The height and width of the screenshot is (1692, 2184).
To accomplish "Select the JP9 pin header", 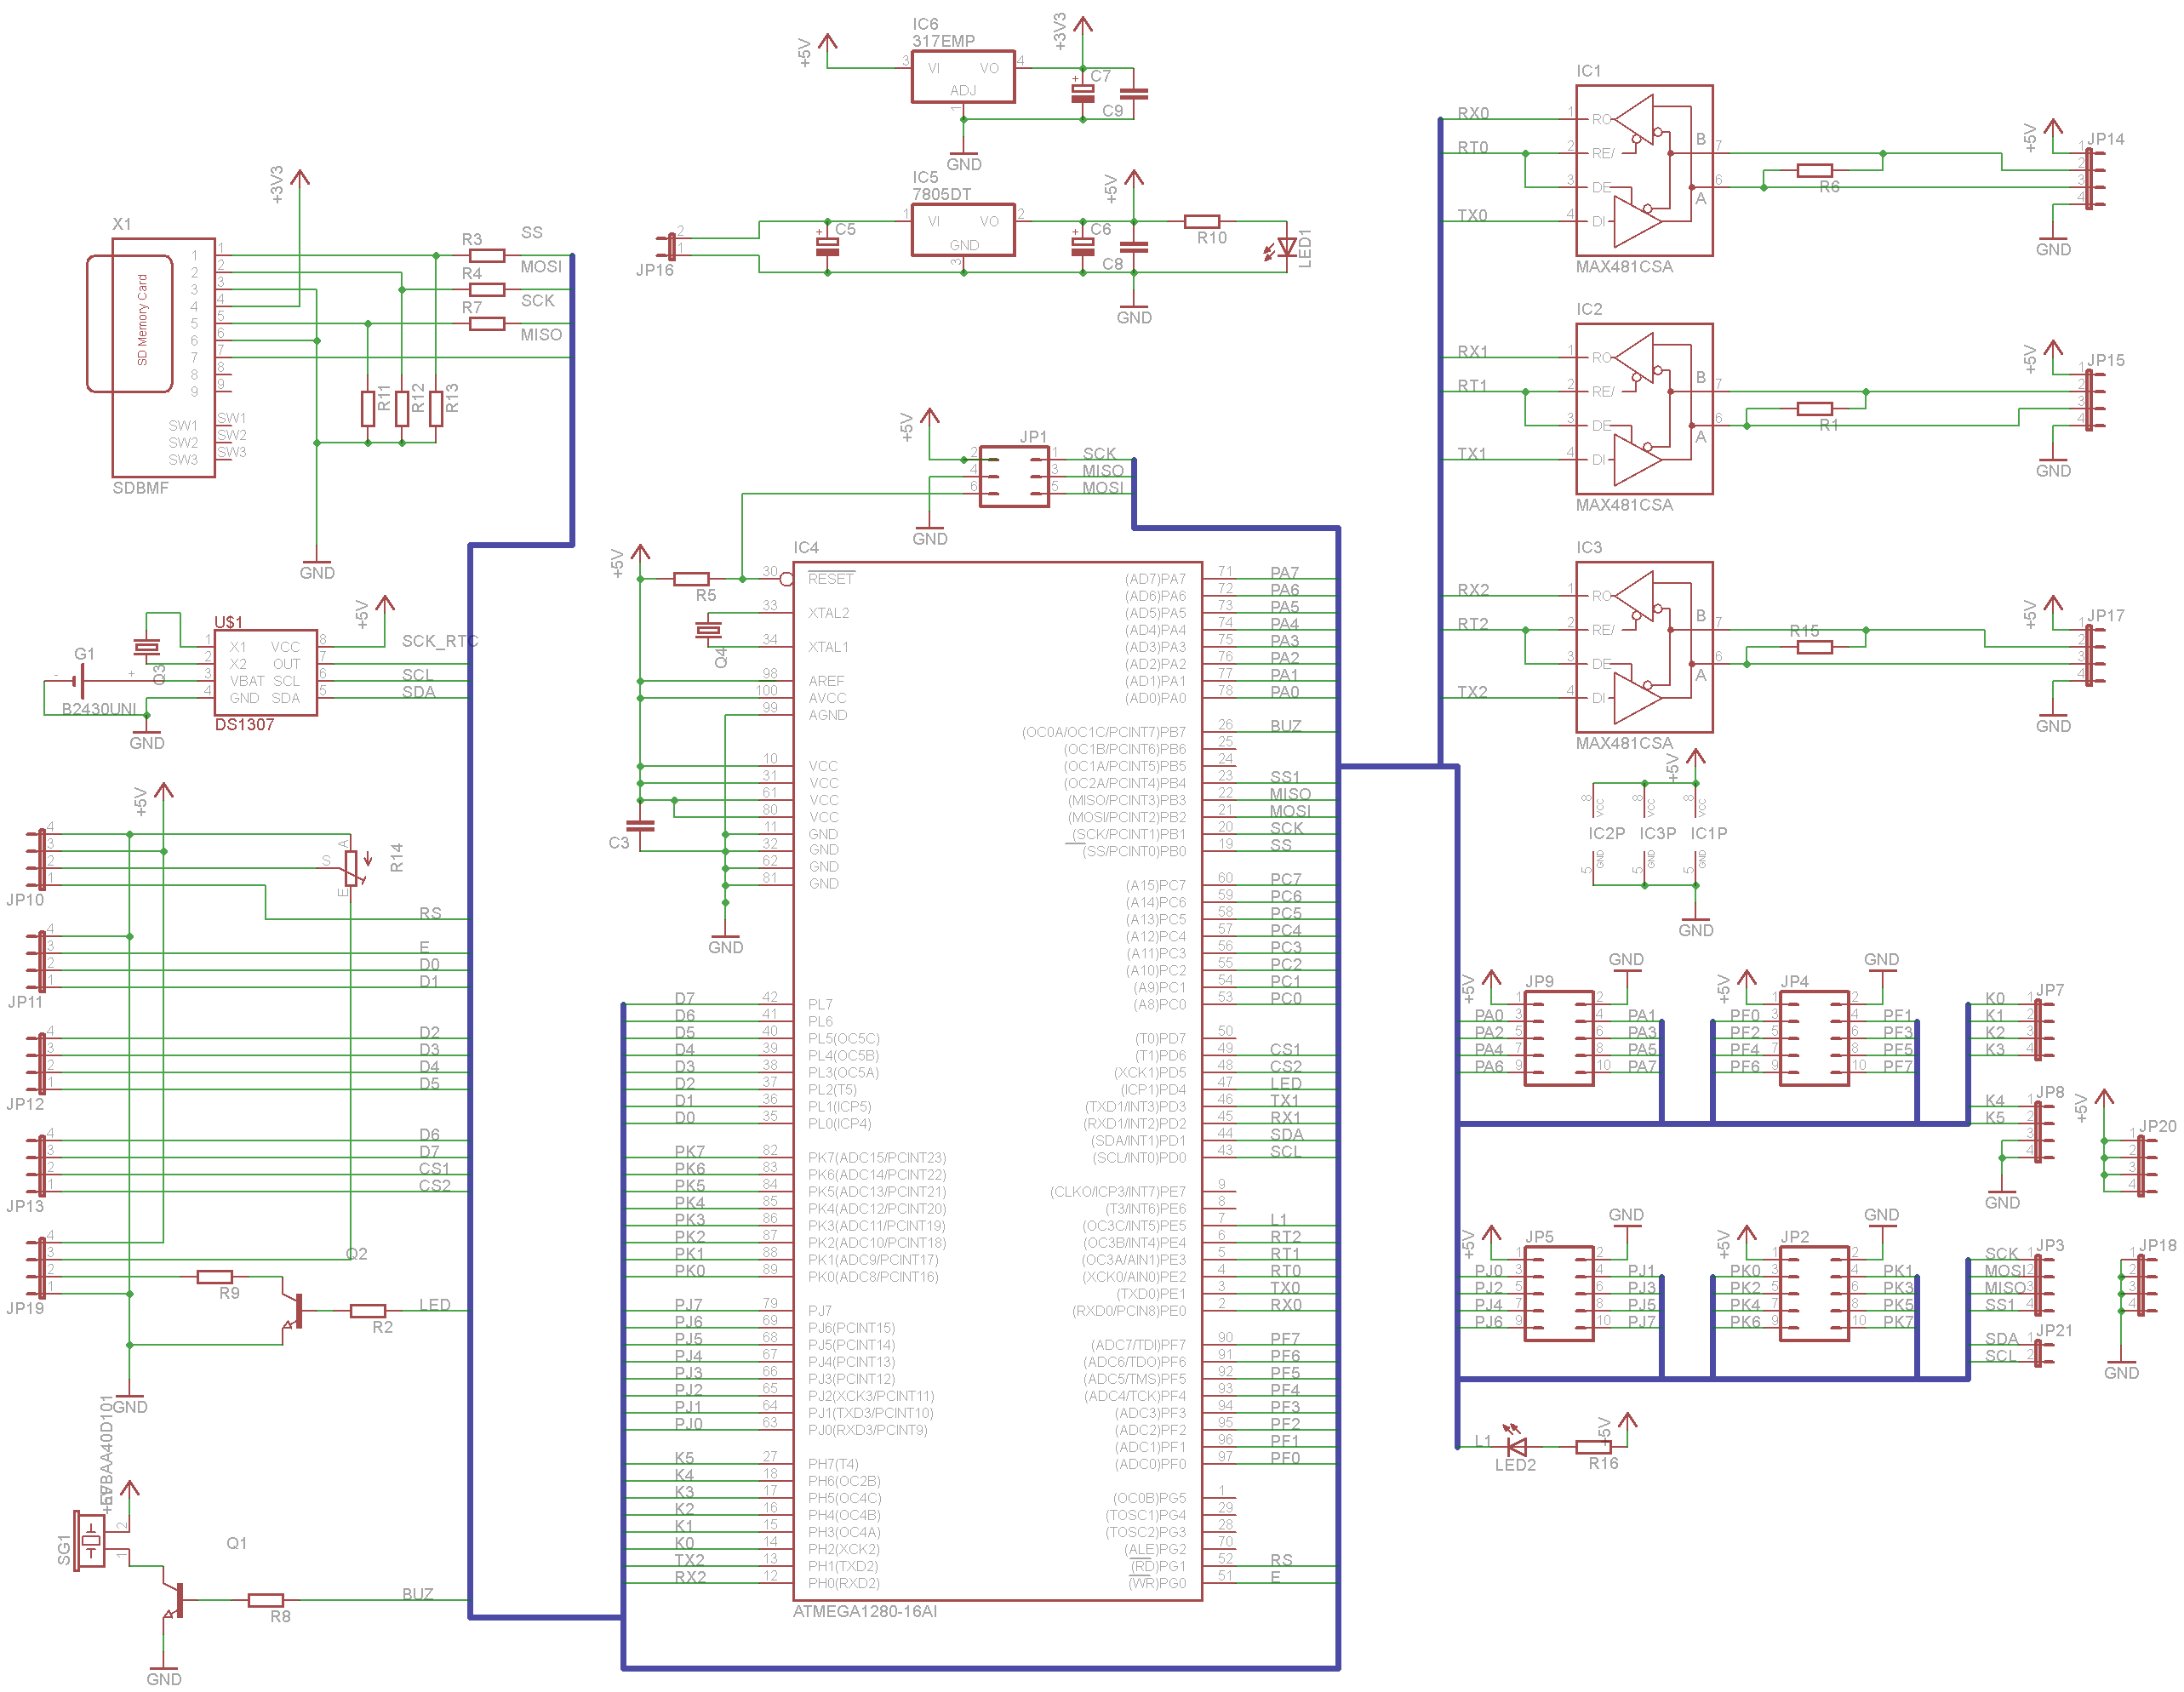I will [1558, 1038].
